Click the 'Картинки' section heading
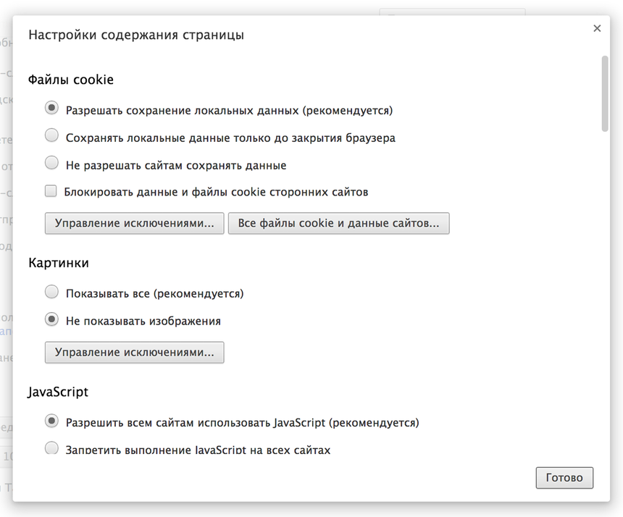The height and width of the screenshot is (517, 623). [x=59, y=263]
